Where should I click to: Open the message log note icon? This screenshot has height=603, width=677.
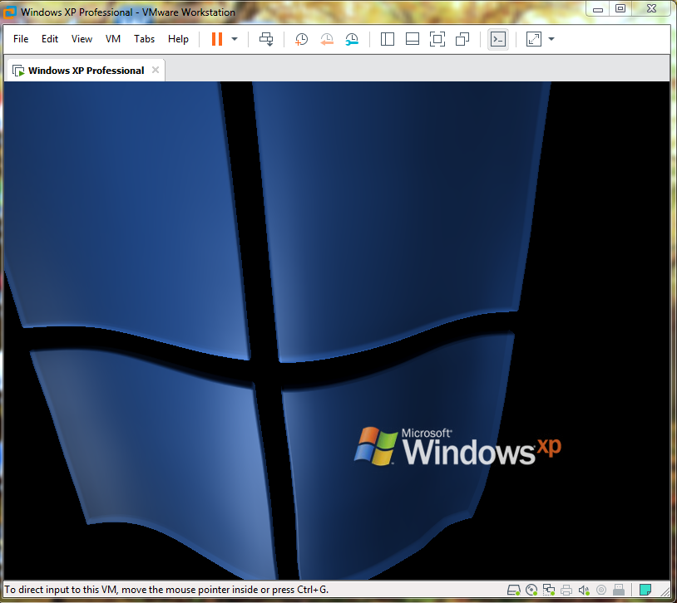pos(645,590)
